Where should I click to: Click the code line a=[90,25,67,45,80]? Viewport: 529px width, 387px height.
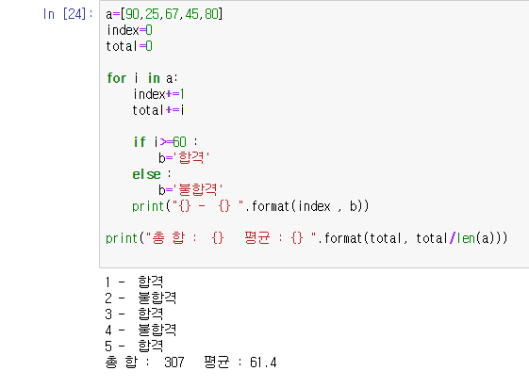[x=164, y=14]
